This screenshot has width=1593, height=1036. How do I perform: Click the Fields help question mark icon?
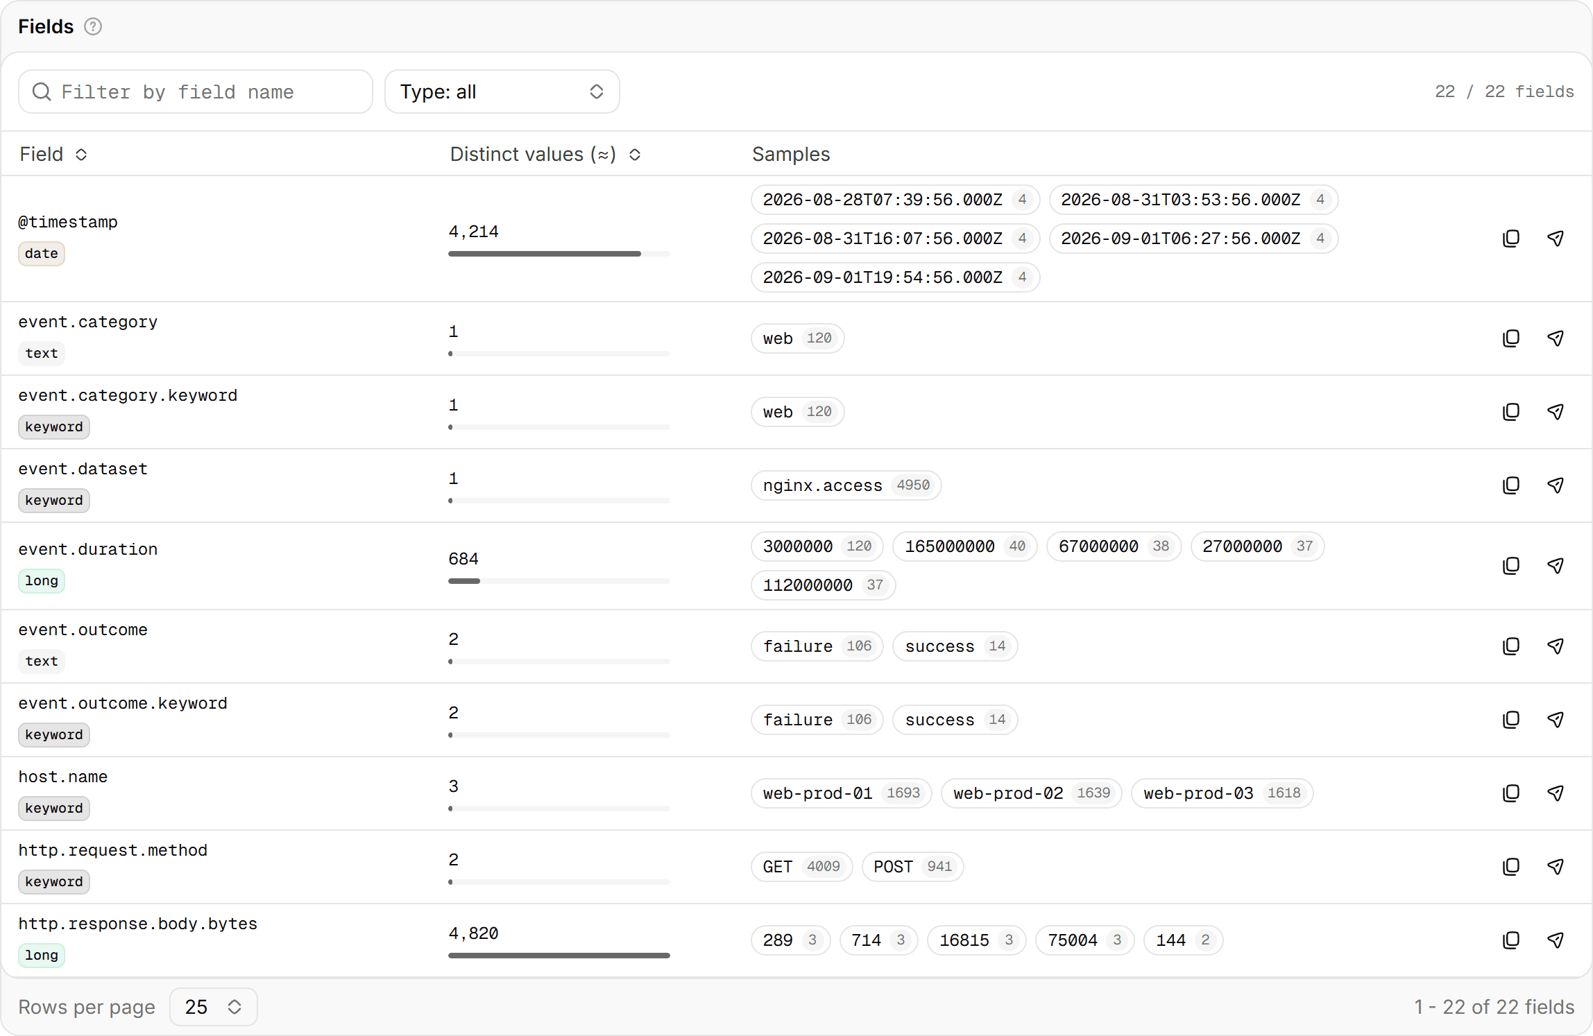point(93,26)
